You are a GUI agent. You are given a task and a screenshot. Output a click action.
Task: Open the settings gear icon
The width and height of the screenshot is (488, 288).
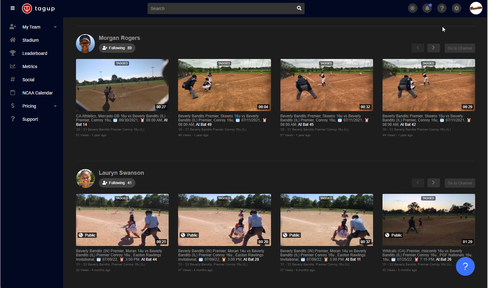pos(456,8)
